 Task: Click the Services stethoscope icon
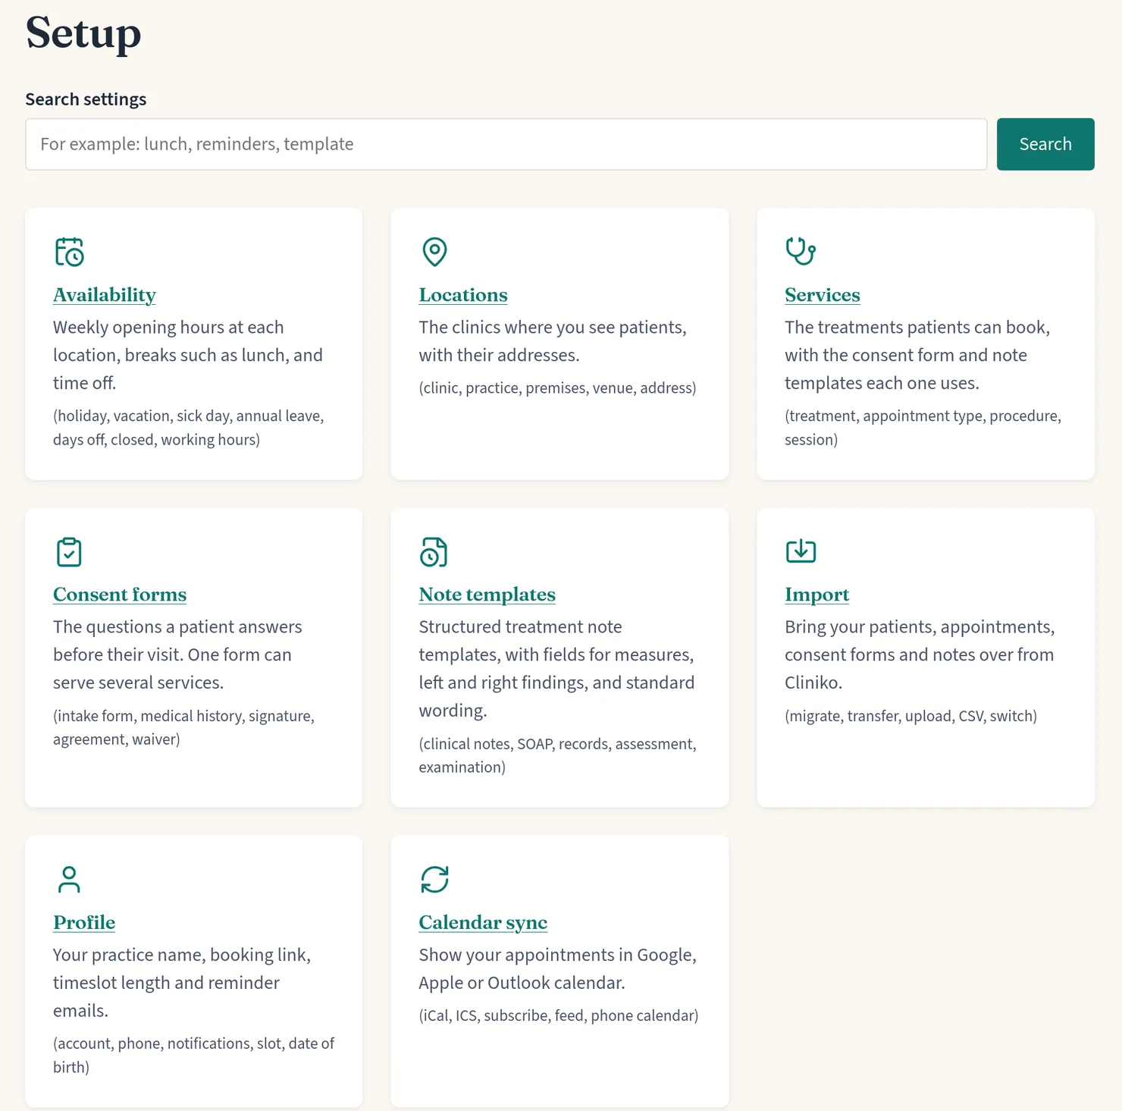click(801, 251)
